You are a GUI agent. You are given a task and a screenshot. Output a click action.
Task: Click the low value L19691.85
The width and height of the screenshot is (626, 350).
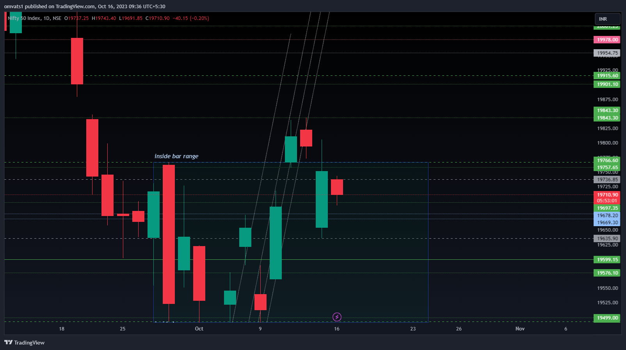point(131,18)
